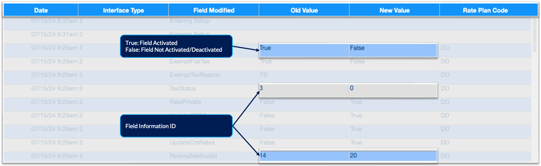Select the TaxStatus field name cell
Screen dimensions: 541x166
tap(183, 88)
